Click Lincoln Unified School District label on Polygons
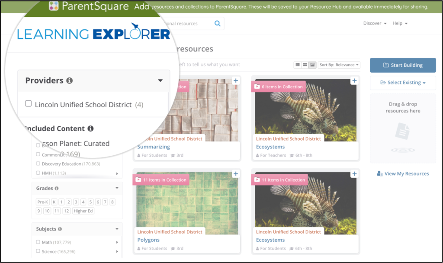 tap(170, 232)
